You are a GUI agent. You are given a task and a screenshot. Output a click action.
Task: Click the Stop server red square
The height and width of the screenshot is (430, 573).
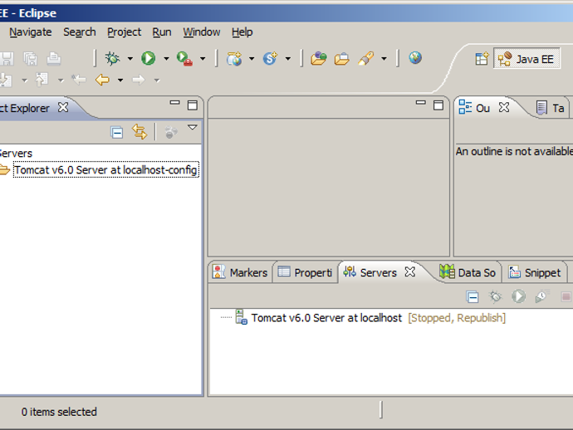pyautogui.click(x=566, y=296)
